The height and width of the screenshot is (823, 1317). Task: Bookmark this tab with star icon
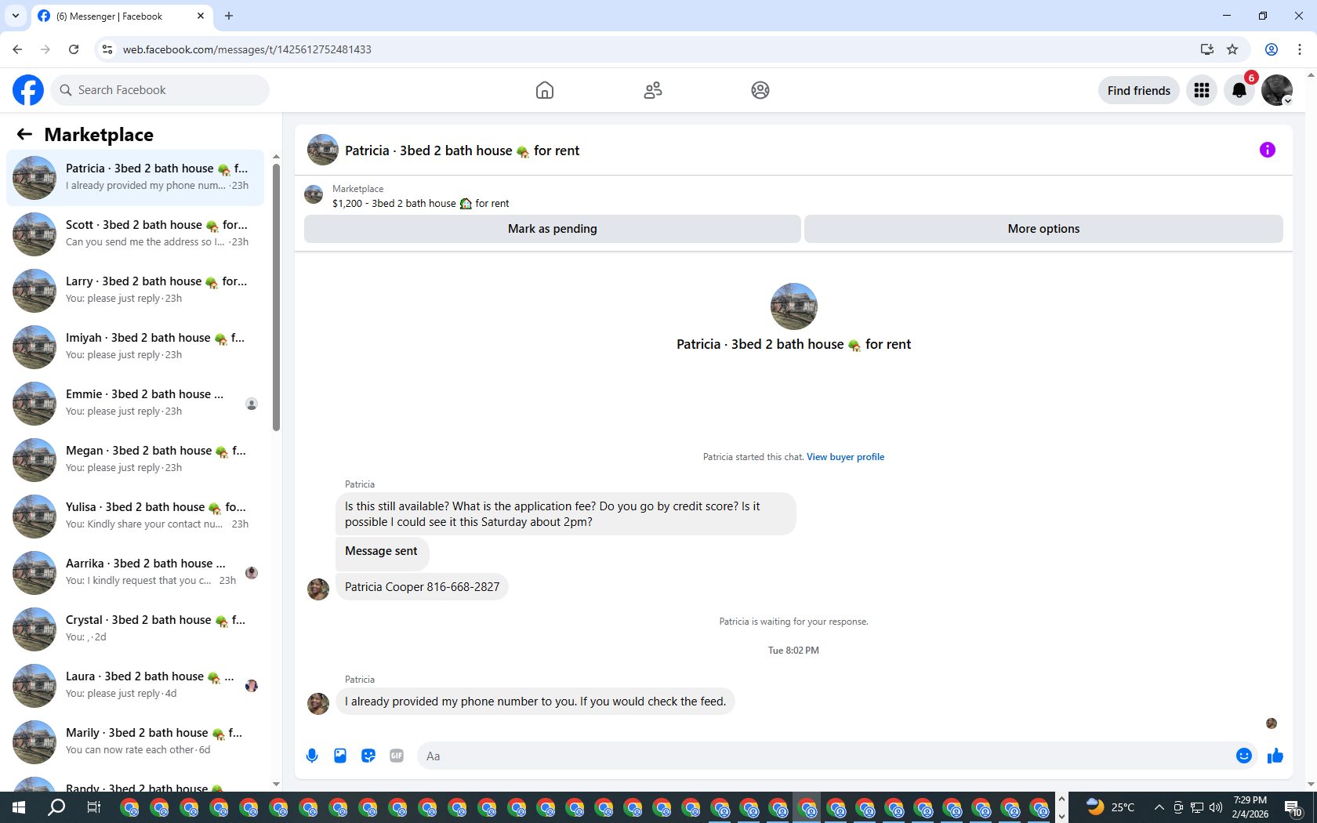pyautogui.click(x=1232, y=49)
